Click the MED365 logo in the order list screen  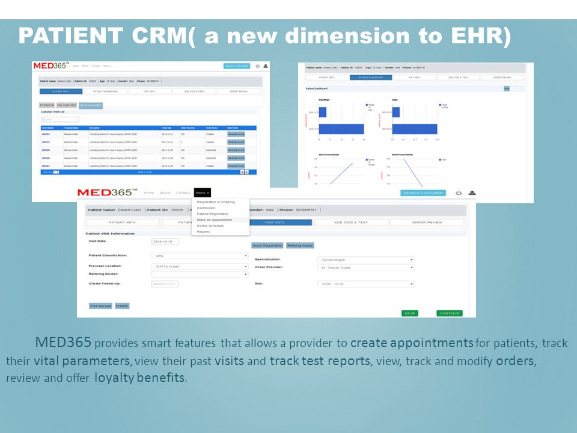tap(50, 66)
